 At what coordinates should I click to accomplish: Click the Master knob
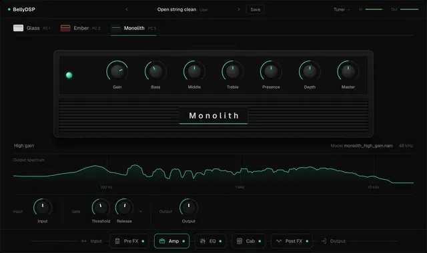[x=348, y=71]
